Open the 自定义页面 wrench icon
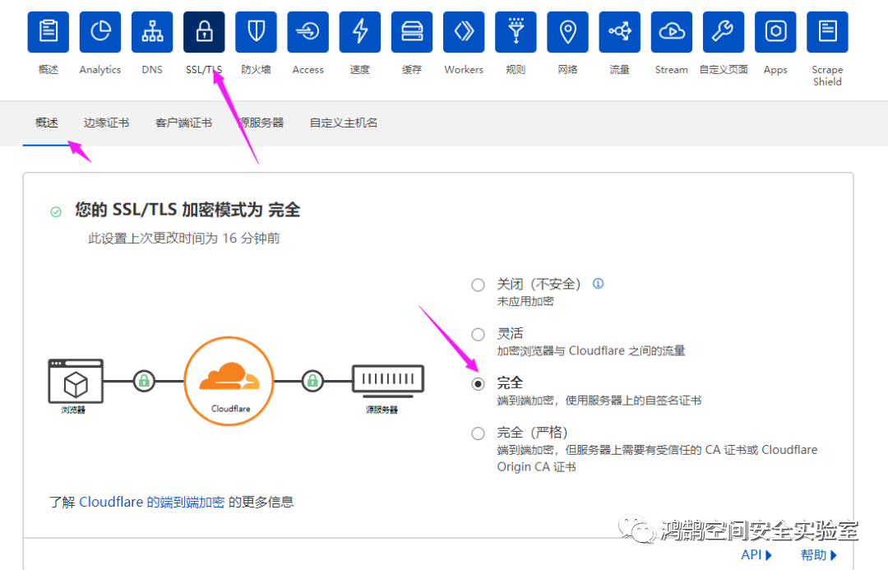This screenshot has height=570, width=888. click(x=724, y=32)
